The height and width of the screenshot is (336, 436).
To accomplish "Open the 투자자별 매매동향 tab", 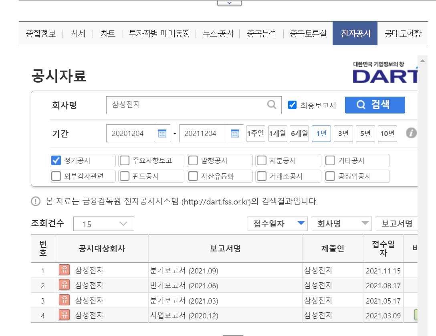I will [159, 33].
